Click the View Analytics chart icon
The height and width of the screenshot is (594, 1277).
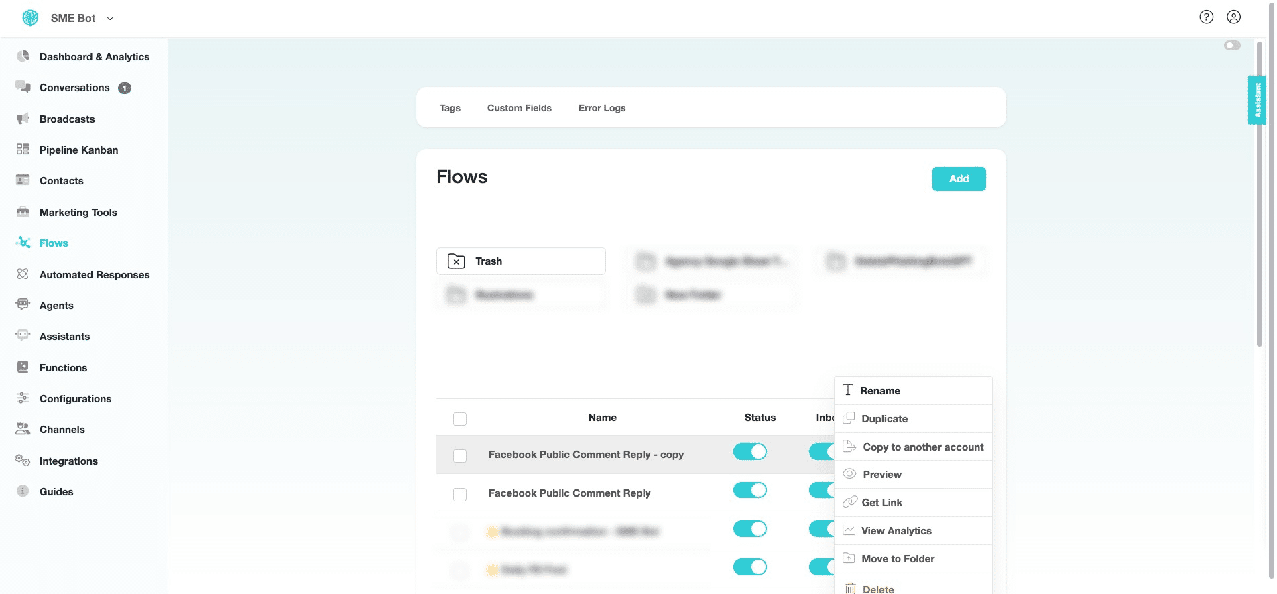point(849,530)
